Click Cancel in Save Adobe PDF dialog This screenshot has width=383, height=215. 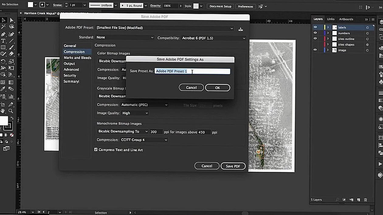click(x=207, y=166)
